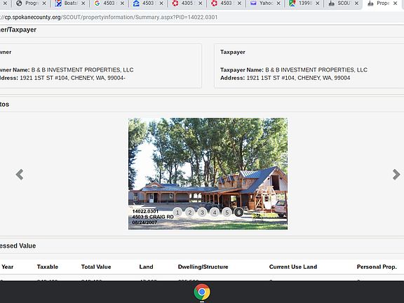Viewport: 404px width, 303px height.
Task: Click the Taxpayer panel heading
Action: [x=233, y=52]
